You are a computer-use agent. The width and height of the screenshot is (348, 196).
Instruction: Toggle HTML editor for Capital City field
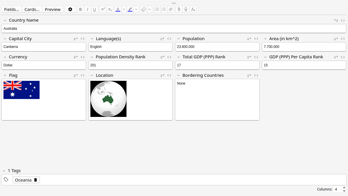(83, 39)
